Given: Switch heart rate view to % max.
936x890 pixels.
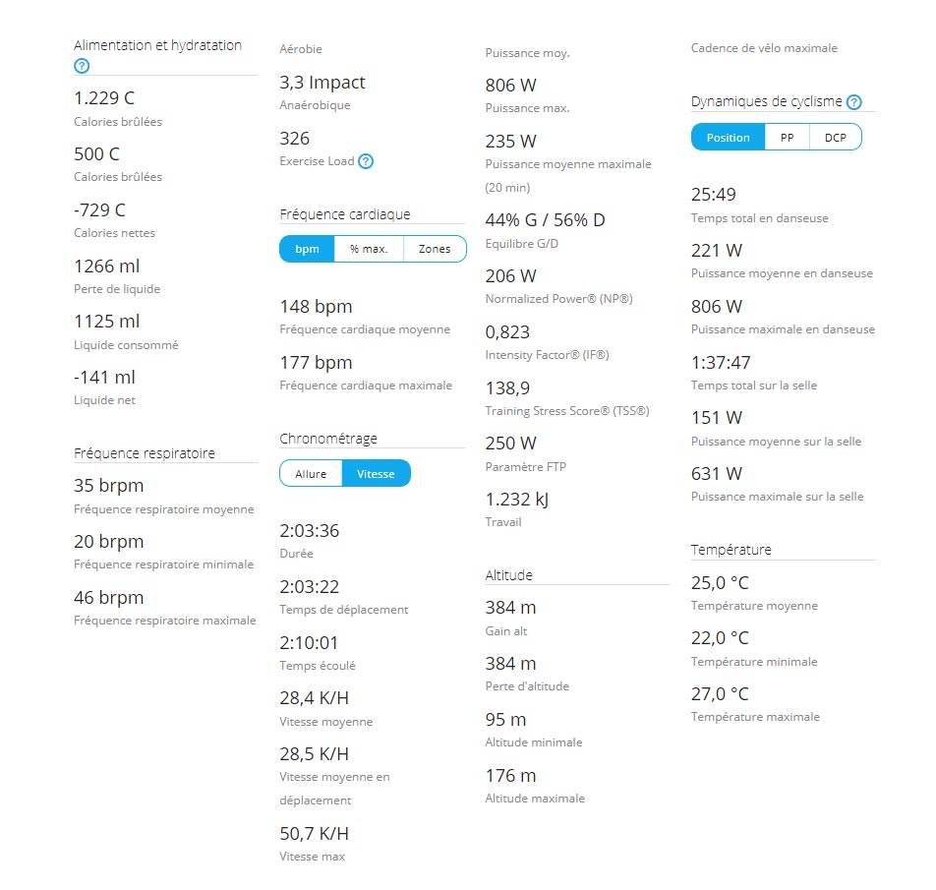Looking at the screenshot, I should point(369,249).
